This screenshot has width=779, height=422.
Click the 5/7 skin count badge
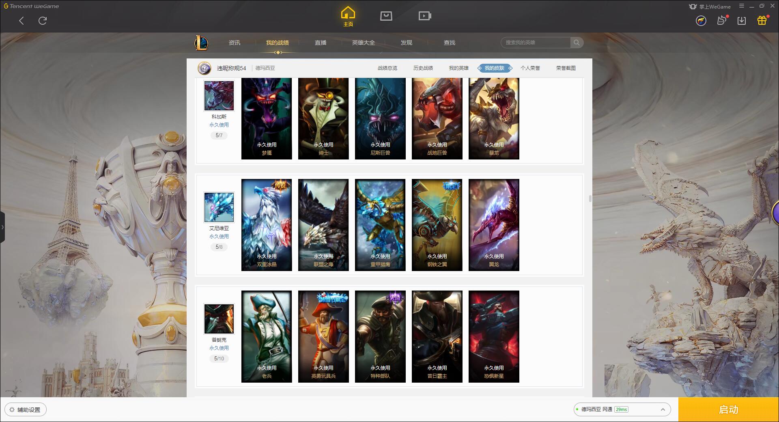pos(219,135)
